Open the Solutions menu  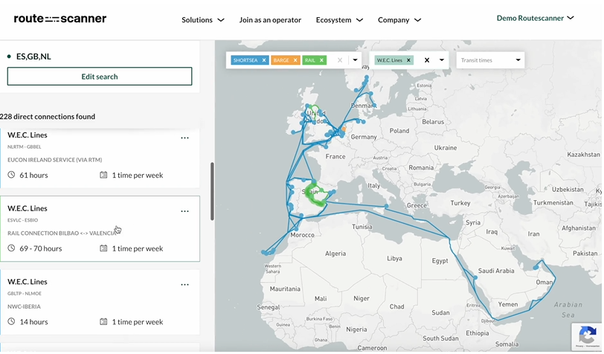[202, 20]
